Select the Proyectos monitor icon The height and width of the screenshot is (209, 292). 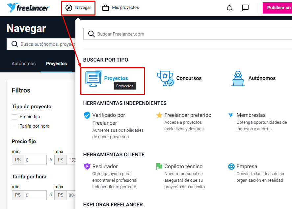pyautogui.click(x=93, y=78)
